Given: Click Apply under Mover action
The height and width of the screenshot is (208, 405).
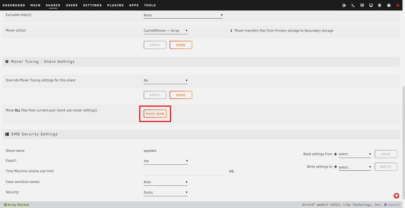Looking at the screenshot, I should pyautogui.click(x=155, y=45).
